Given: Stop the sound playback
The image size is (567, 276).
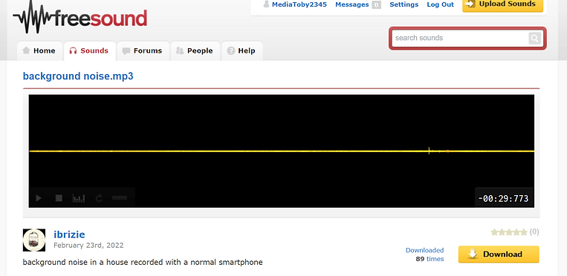Looking at the screenshot, I should [x=59, y=198].
